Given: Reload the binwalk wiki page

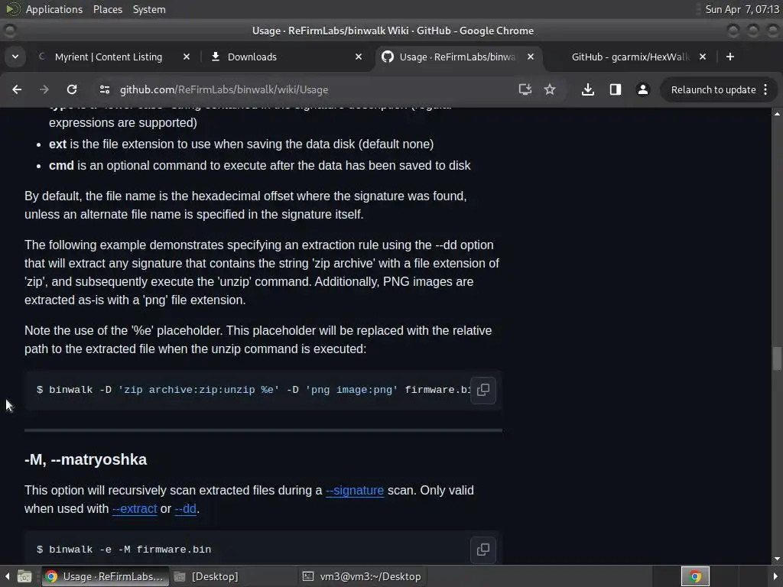Looking at the screenshot, I should point(72,89).
